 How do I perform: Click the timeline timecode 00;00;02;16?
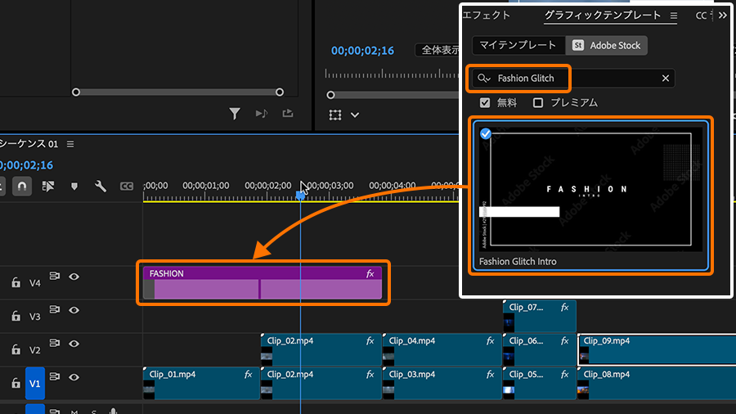pyautogui.click(x=26, y=165)
